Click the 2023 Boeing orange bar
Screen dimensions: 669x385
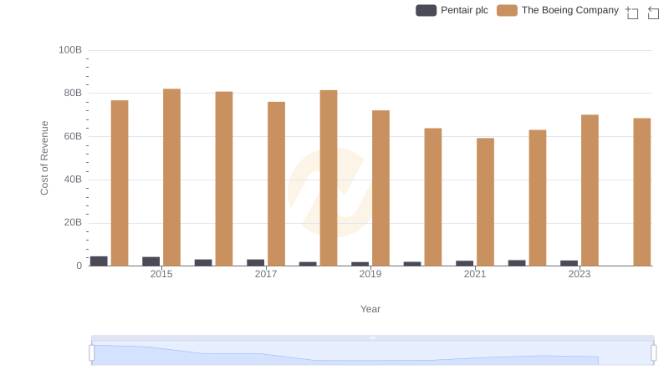pos(590,190)
